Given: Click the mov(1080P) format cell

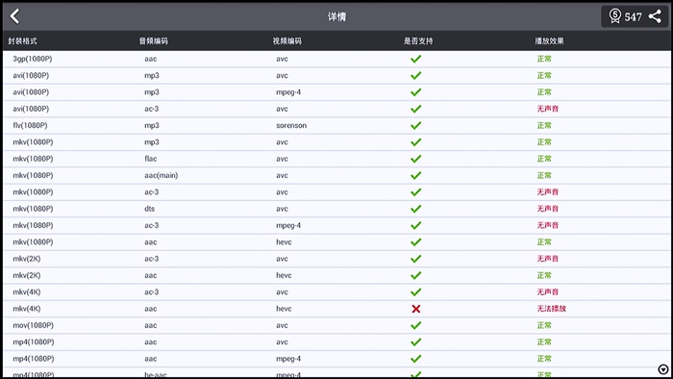Looking at the screenshot, I should (33, 325).
